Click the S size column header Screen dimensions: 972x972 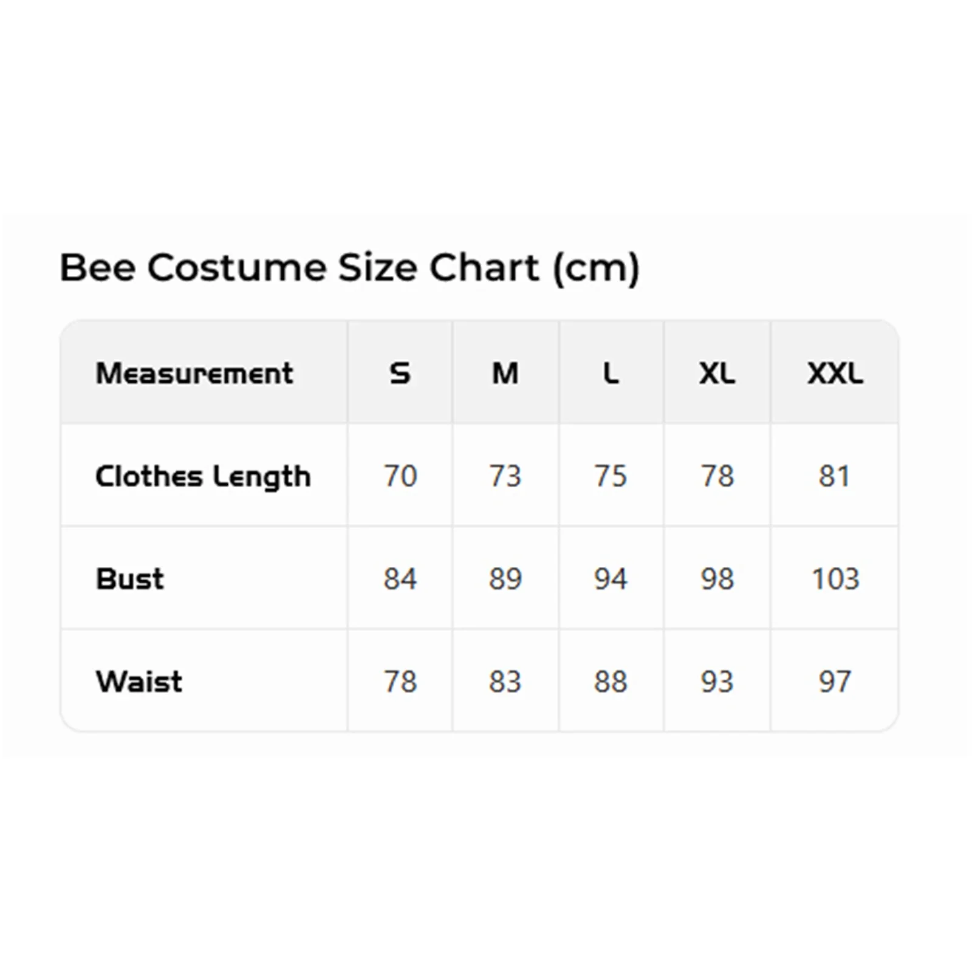click(400, 372)
